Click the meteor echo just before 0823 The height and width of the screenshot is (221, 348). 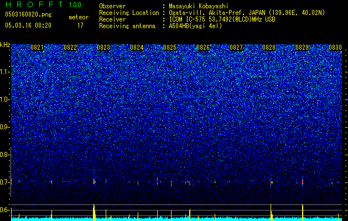[x=94, y=182]
